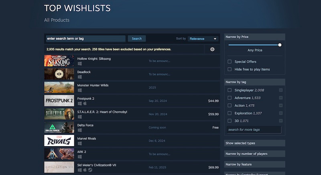Click the Deadlock game thumbnail
This screenshot has height=175, width=321.
point(59,74)
